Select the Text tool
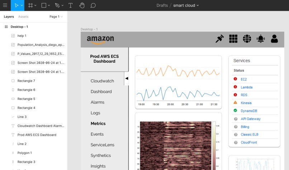Screen dimensions: 289x170 pyautogui.click(x=70, y=5)
